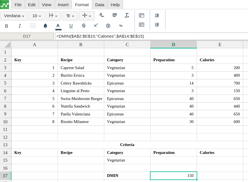Open the Data menu
This screenshot has height=182, width=248.
pyautogui.click(x=100, y=5)
